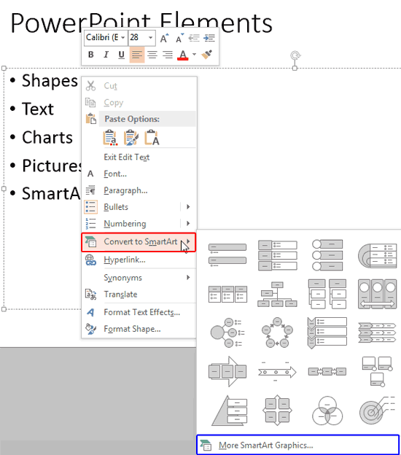Paste keeping source formatting icon
The image size is (401, 455).
point(131,138)
